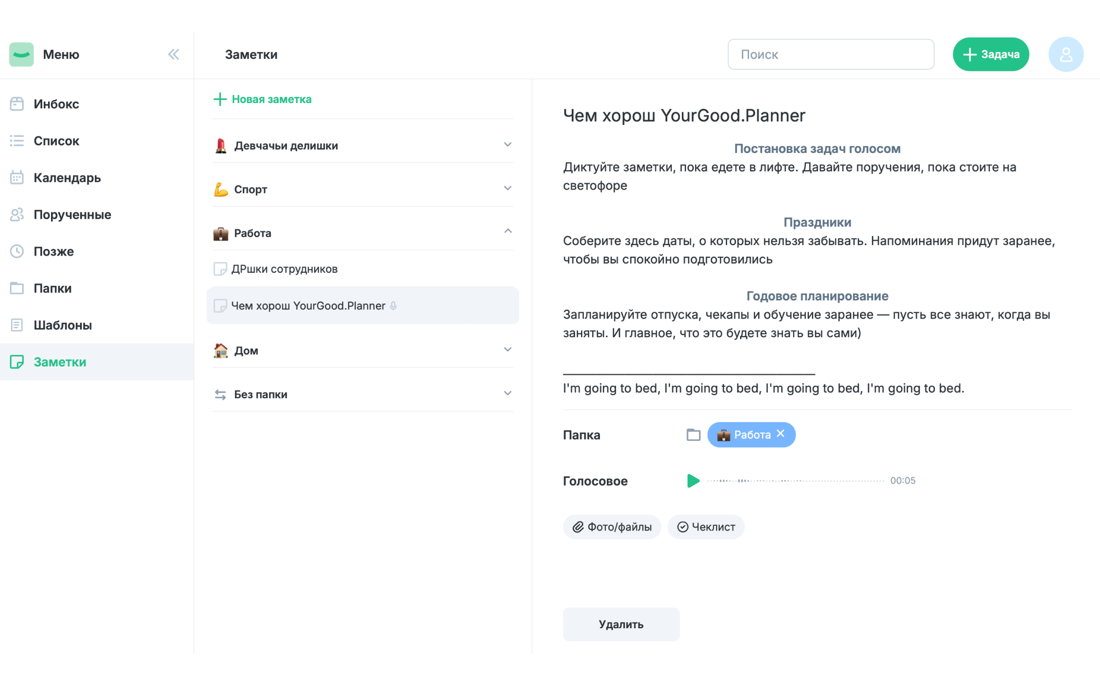1100x685 pixels.
Task: Toggle the Чеклист option
Action: pyautogui.click(x=706, y=526)
